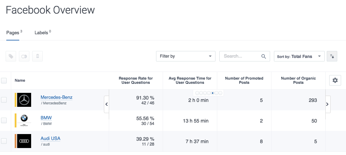
Task: Show next columns with right chevron
Action: tap(328, 104)
